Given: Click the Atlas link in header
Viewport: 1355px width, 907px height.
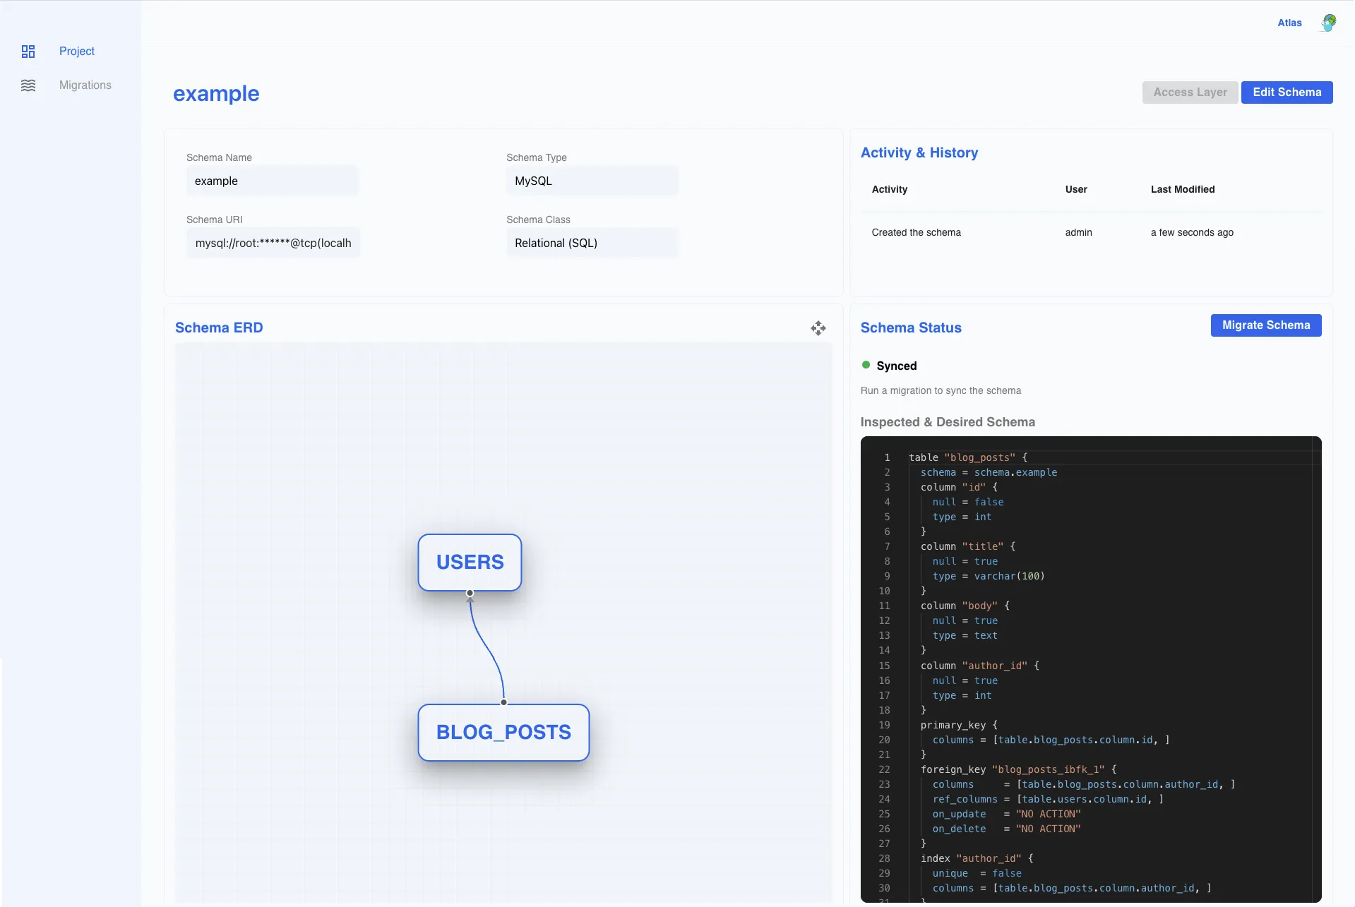Looking at the screenshot, I should pos(1289,23).
